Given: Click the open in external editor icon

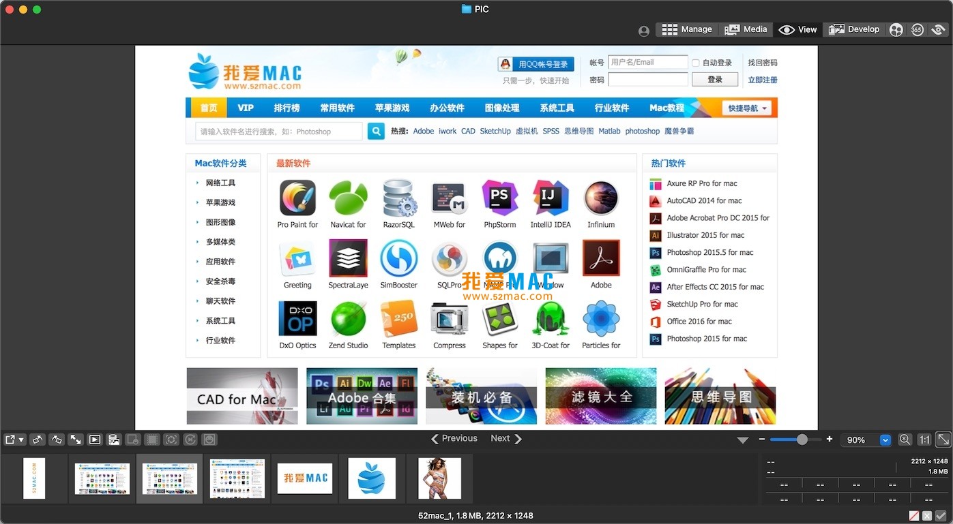Looking at the screenshot, I should (10, 440).
